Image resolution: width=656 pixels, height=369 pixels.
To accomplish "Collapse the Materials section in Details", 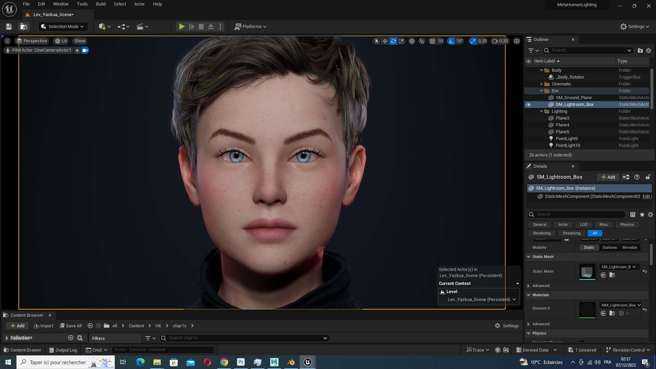I will pos(529,295).
